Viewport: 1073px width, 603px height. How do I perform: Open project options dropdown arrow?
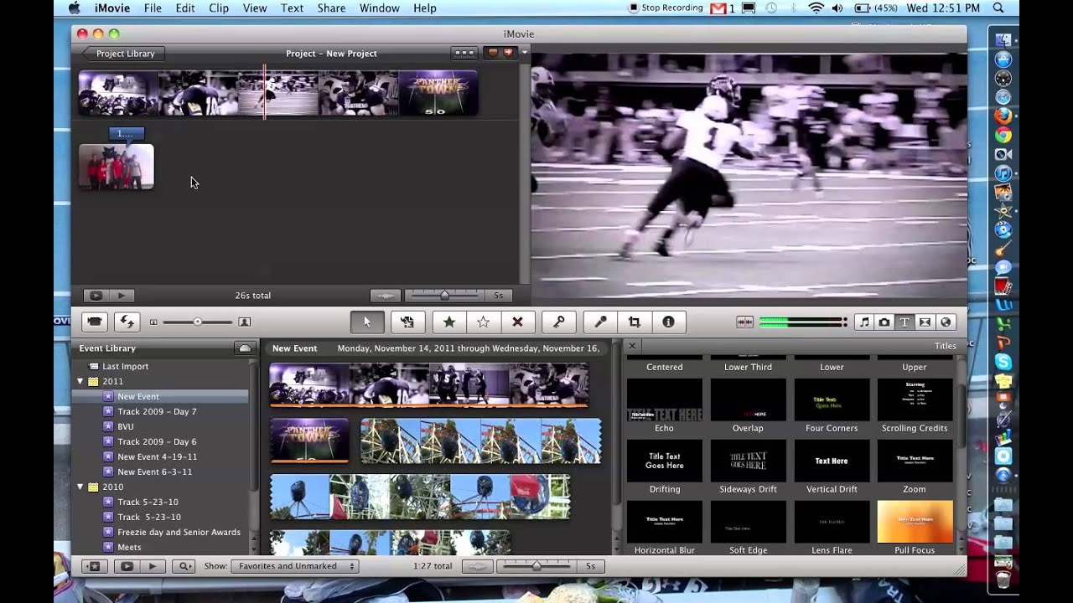pos(525,53)
